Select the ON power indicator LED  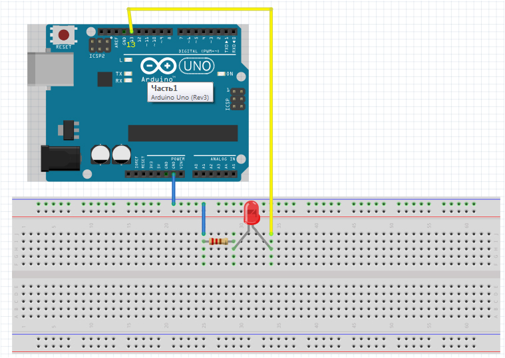click(x=222, y=74)
